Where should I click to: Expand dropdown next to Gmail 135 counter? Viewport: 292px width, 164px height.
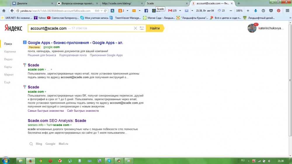click(x=180, y=11)
